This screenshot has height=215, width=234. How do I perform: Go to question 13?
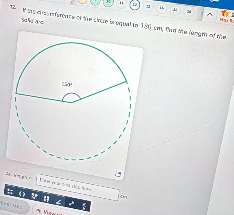(x=148, y=6)
